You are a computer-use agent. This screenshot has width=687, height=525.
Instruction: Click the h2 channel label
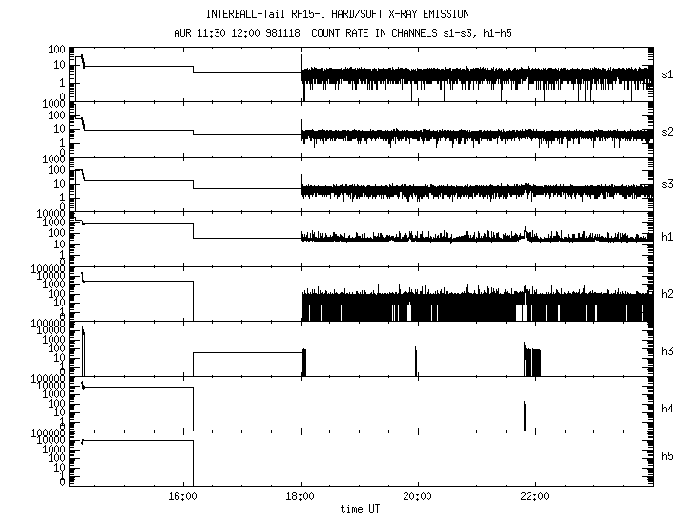pyautogui.click(x=667, y=294)
